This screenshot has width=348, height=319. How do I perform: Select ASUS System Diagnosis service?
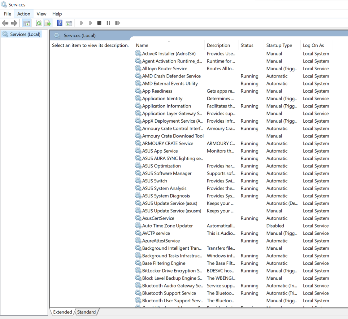(232, 196)
